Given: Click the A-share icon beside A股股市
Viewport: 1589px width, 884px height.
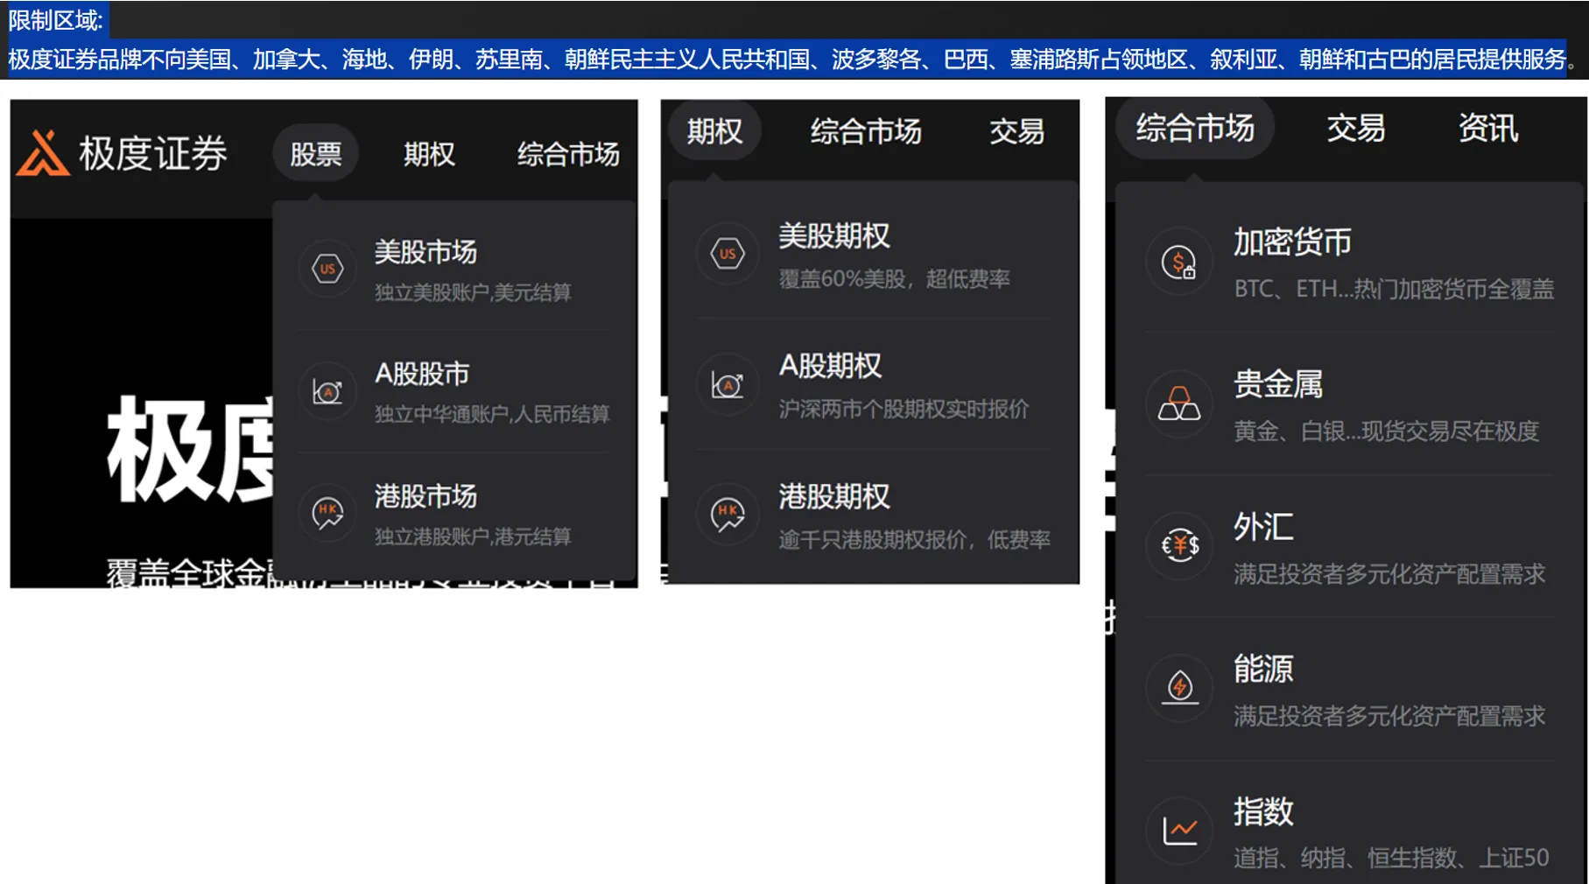Looking at the screenshot, I should (x=327, y=391).
